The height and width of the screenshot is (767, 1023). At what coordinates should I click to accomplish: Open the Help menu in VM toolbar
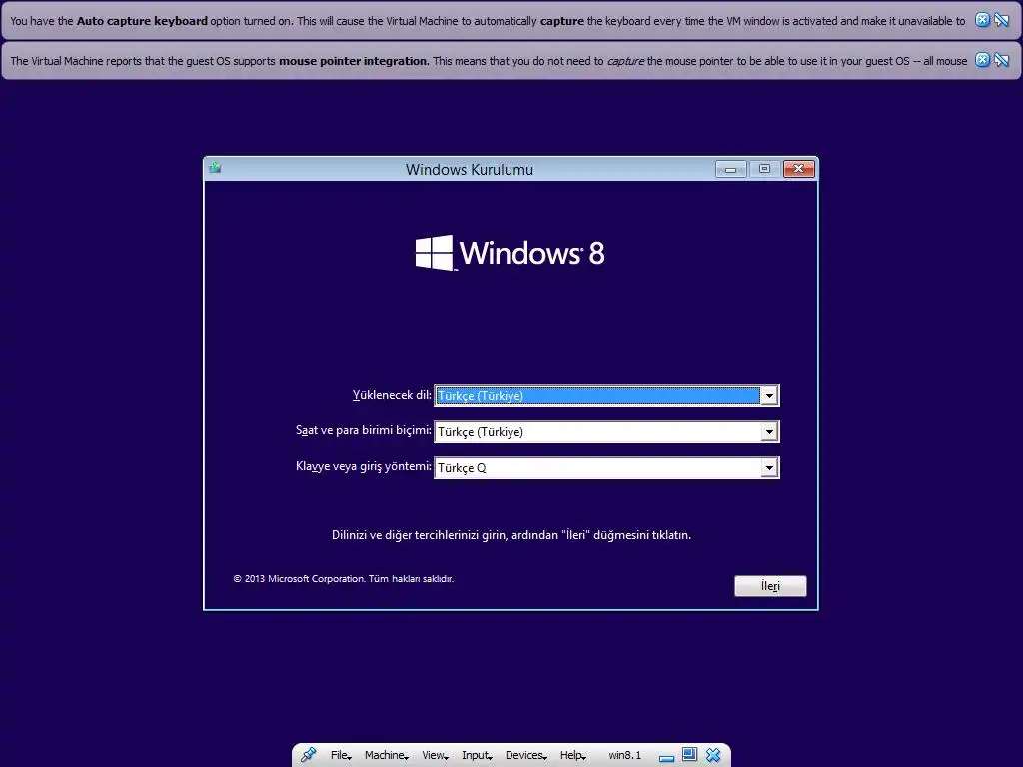click(x=572, y=755)
